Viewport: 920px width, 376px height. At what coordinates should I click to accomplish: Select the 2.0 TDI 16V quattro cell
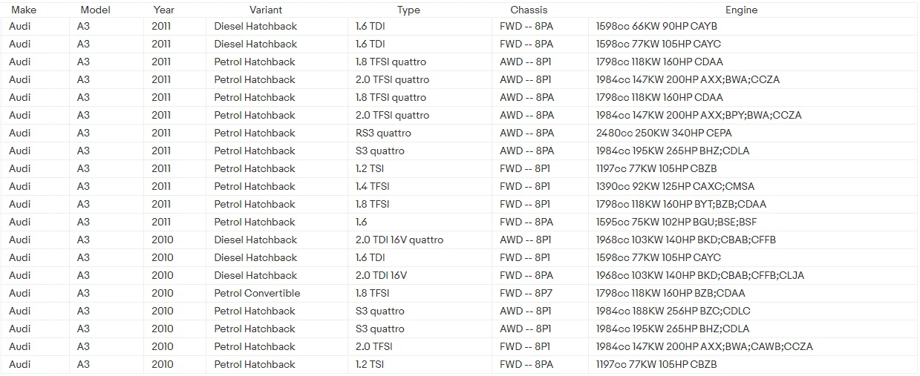[x=420, y=240]
